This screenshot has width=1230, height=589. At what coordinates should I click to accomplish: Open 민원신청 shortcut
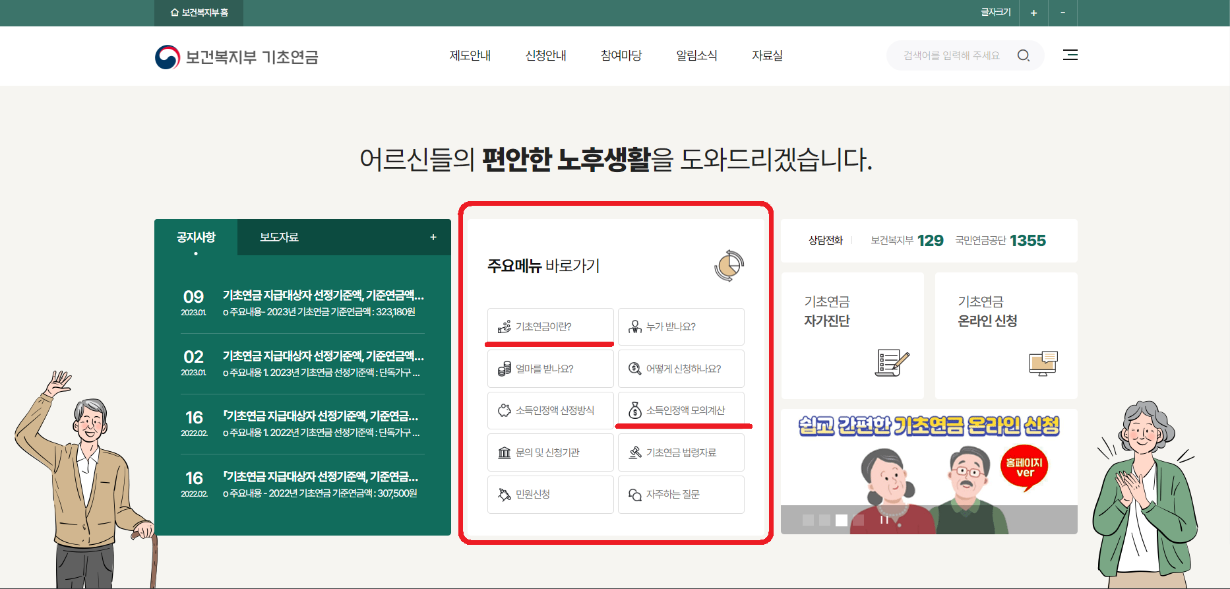551,495
